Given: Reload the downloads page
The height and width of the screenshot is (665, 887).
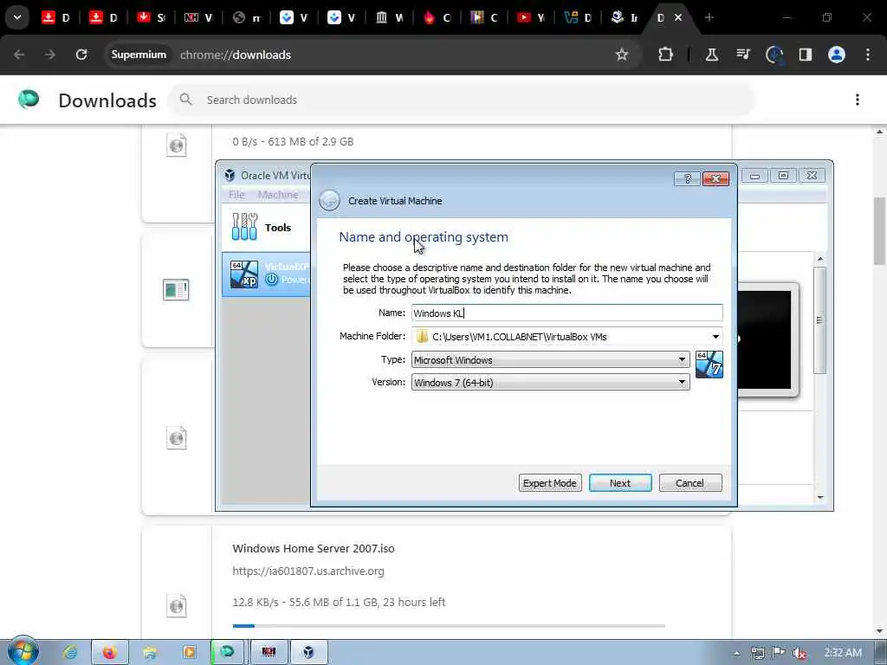Looking at the screenshot, I should point(81,55).
